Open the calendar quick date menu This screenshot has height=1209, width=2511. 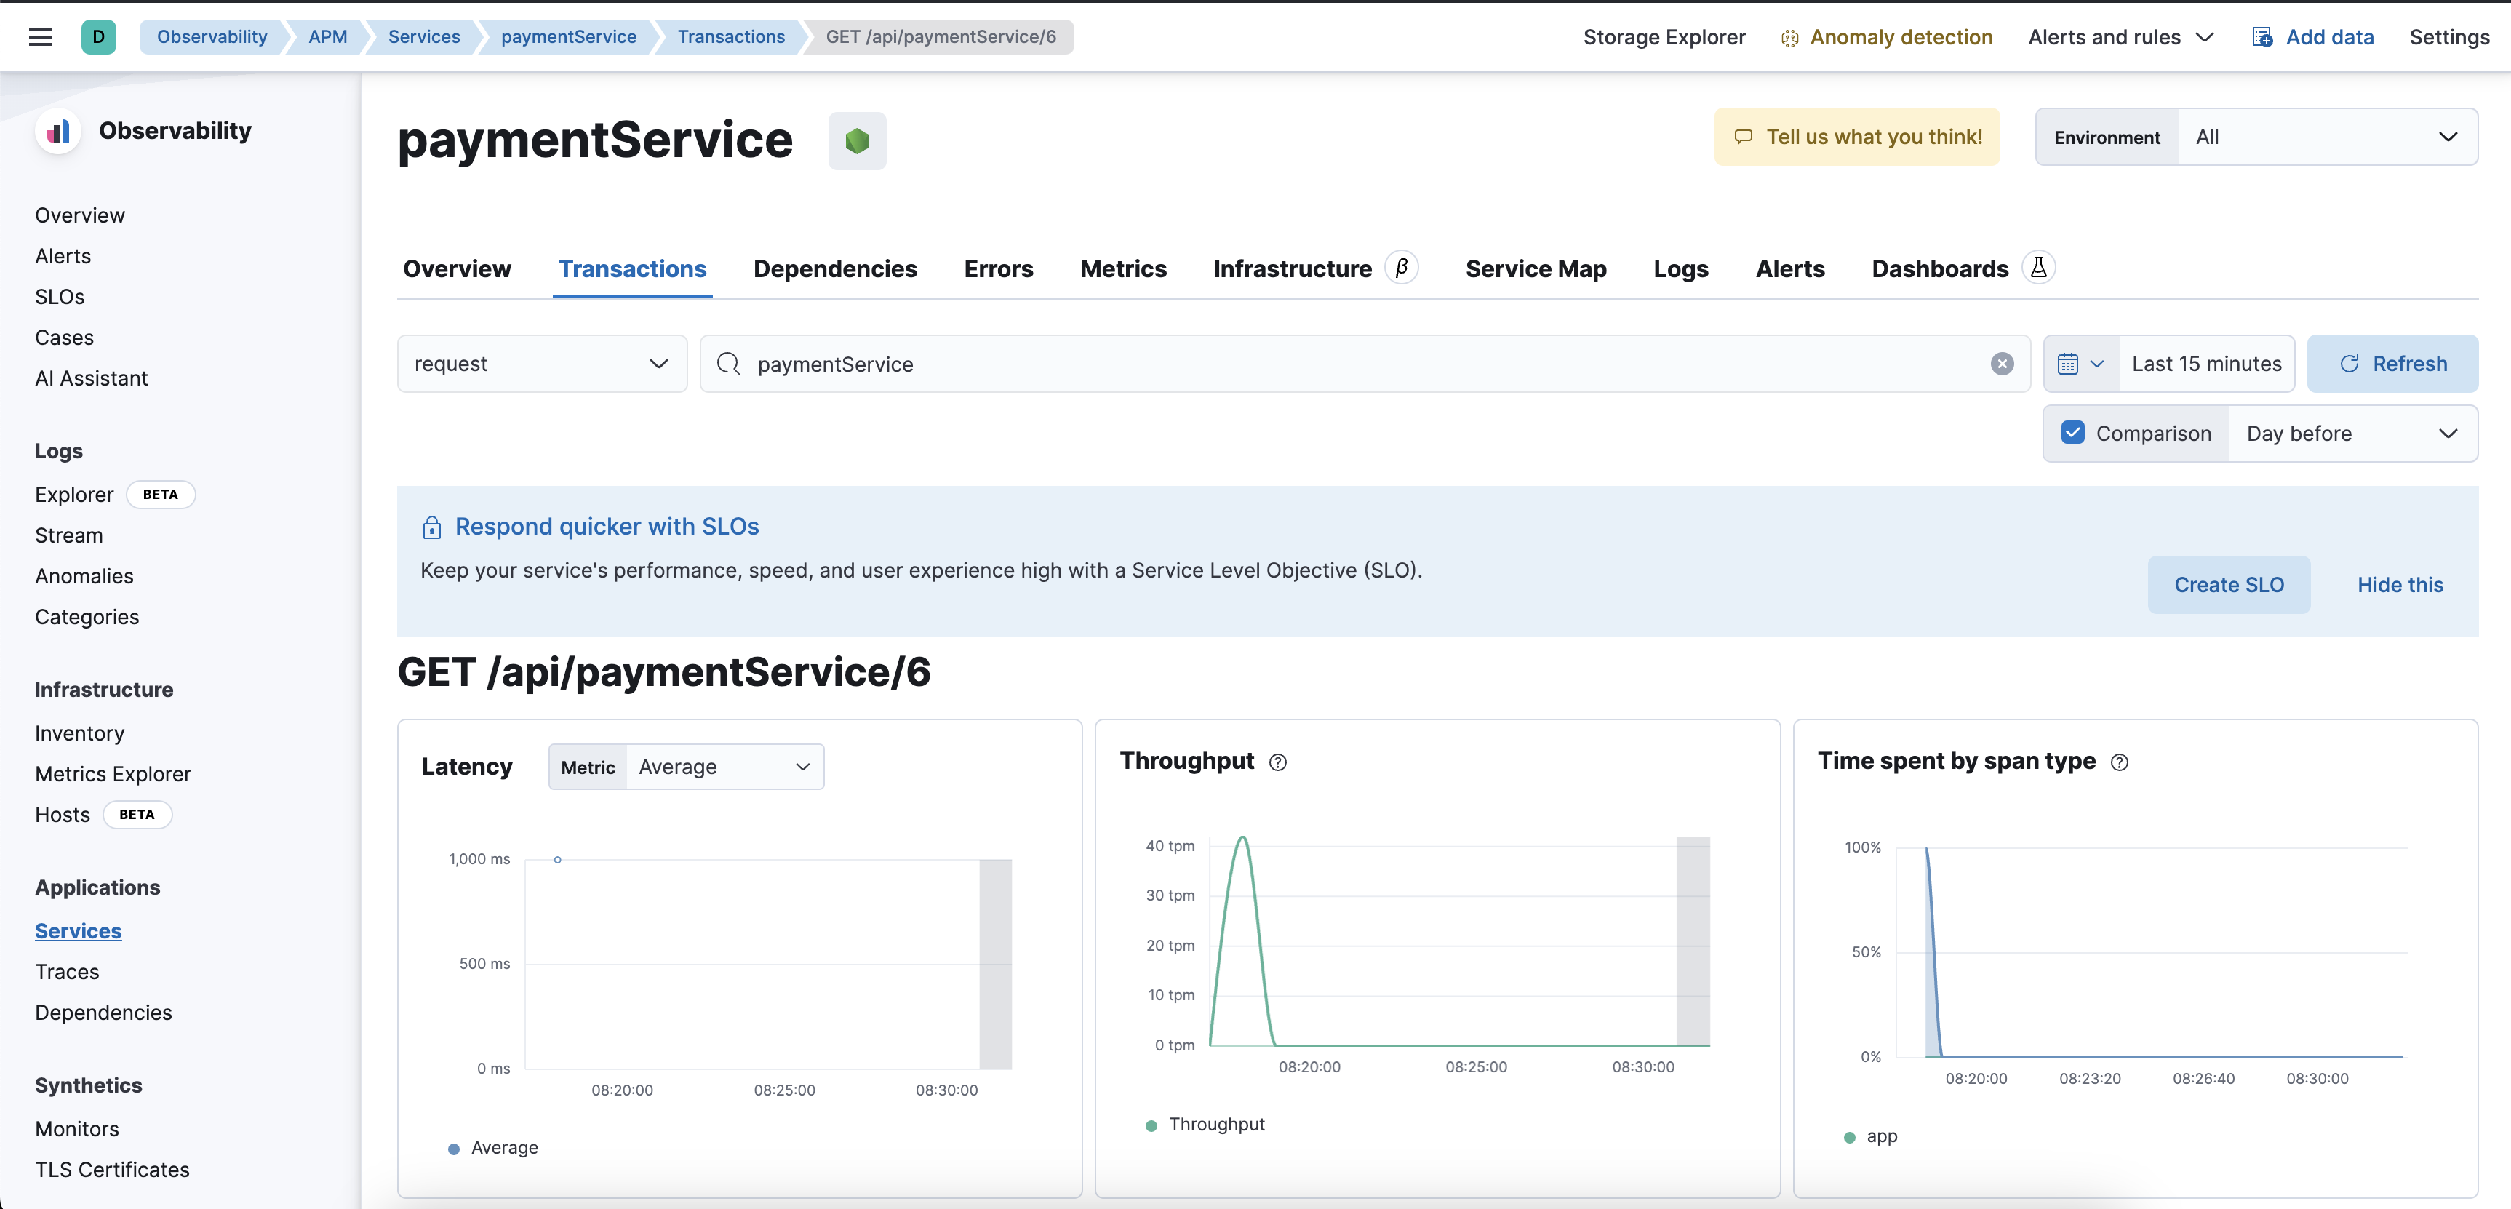[x=2081, y=364]
